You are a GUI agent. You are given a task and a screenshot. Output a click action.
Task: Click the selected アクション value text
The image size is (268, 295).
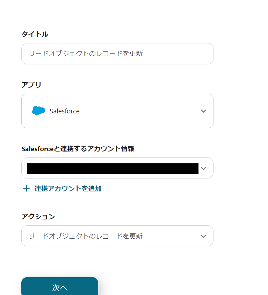point(86,236)
